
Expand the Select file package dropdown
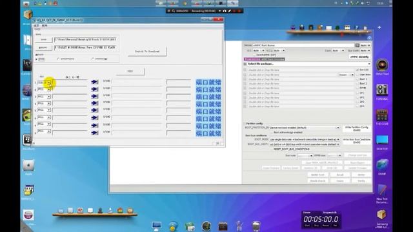point(369,64)
